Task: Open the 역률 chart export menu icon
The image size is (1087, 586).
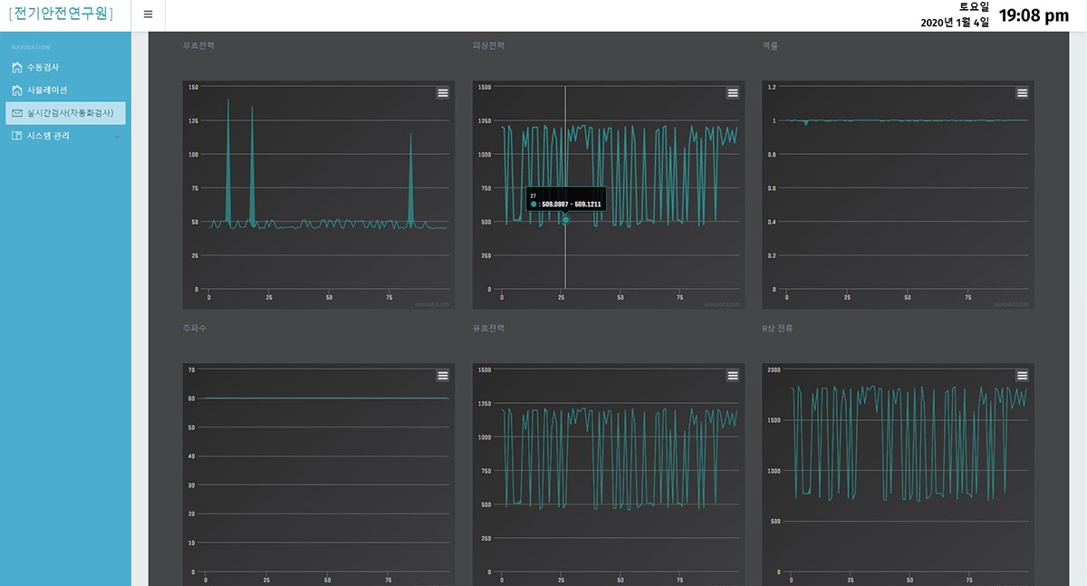Action: 1022,92
